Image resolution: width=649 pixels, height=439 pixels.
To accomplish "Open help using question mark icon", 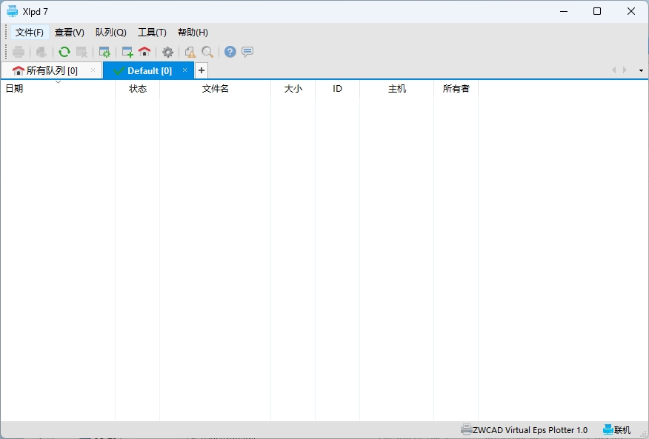I will click(x=230, y=52).
